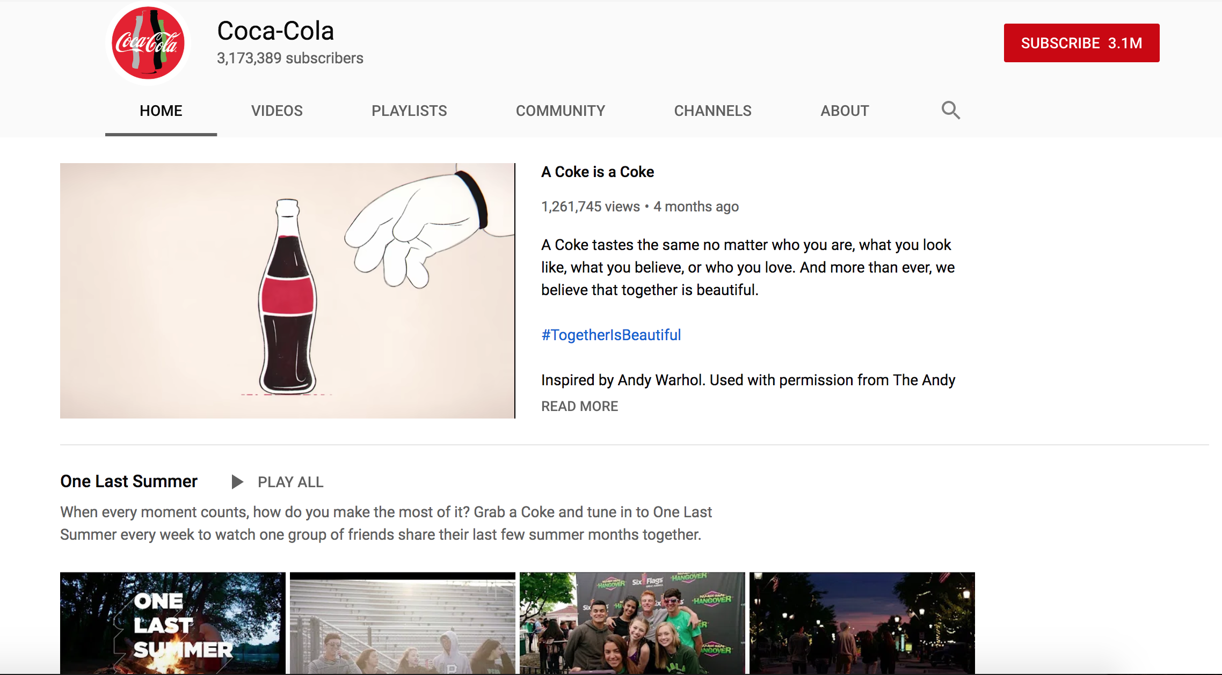
Task: Click the channel search magnifier icon
Action: [950, 110]
